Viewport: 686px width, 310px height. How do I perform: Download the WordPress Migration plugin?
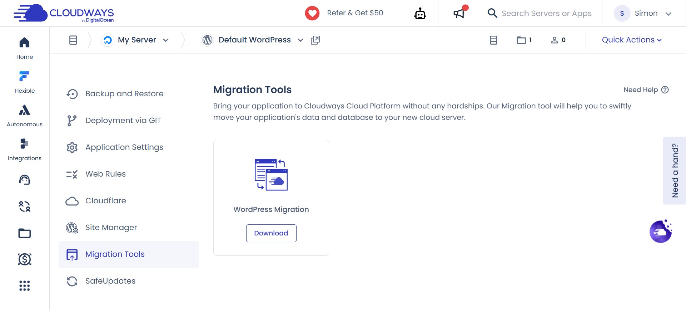pyautogui.click(x=271, y=233)
